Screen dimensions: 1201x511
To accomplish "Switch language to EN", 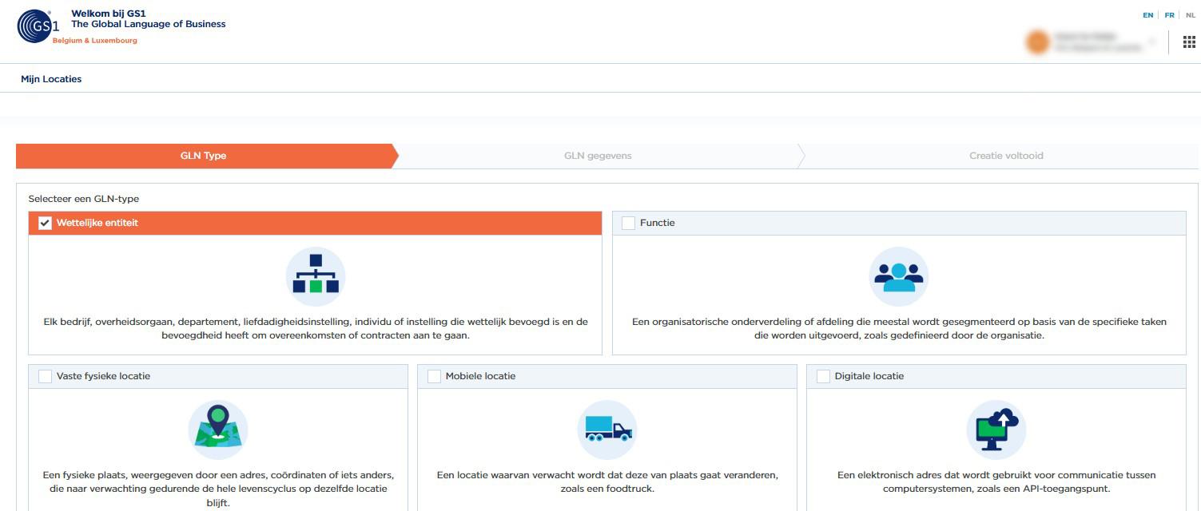I will (1147, 15).
